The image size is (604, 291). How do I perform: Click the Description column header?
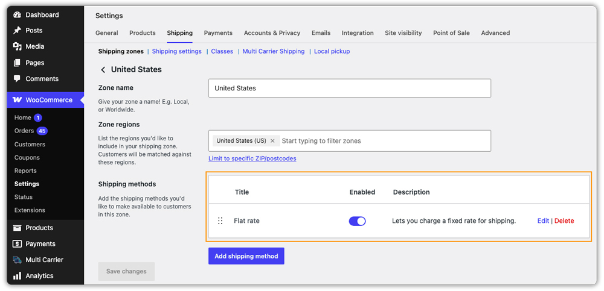(x=411, y=192)
